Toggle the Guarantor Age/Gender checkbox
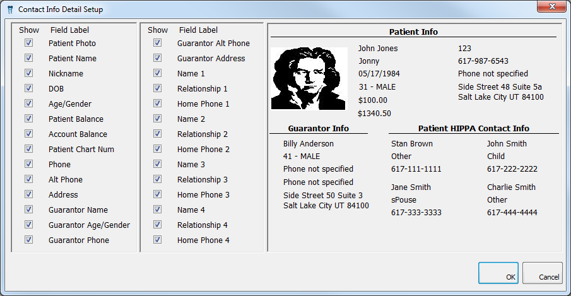The image size is (571, 296). tap(28, 225)
